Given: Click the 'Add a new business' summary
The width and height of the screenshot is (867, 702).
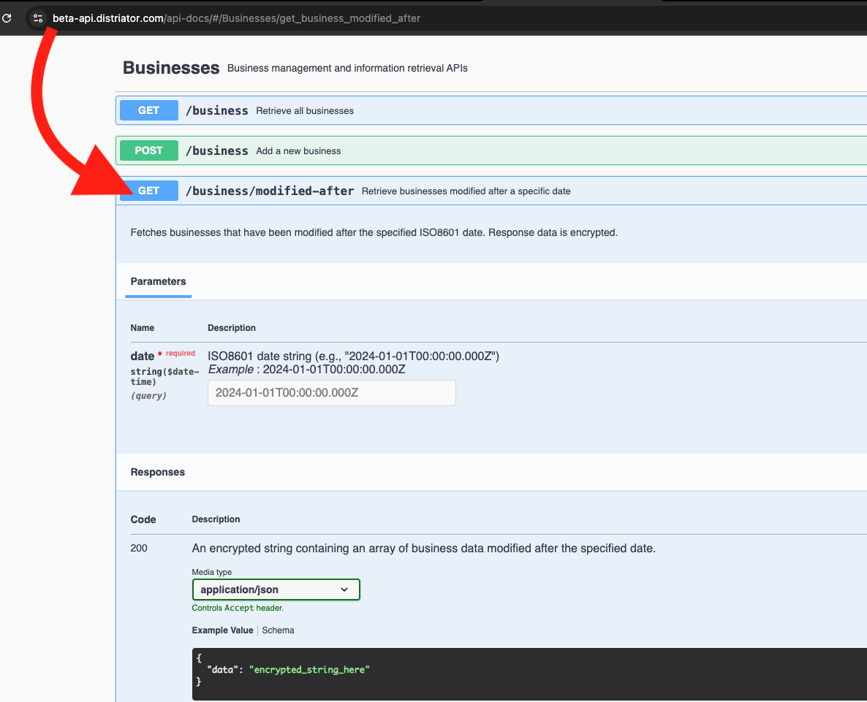Looking at the screenshot, I should coord(298,151).
